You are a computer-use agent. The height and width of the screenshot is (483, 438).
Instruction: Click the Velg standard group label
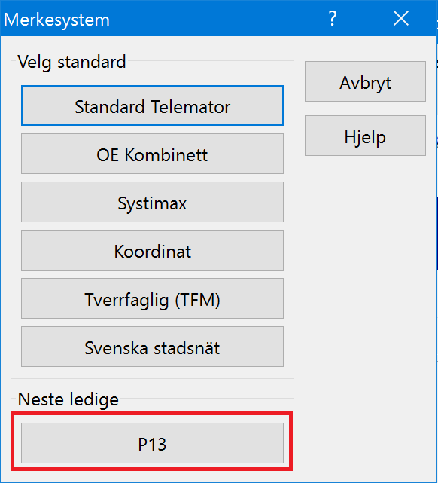tap(72, 62)
